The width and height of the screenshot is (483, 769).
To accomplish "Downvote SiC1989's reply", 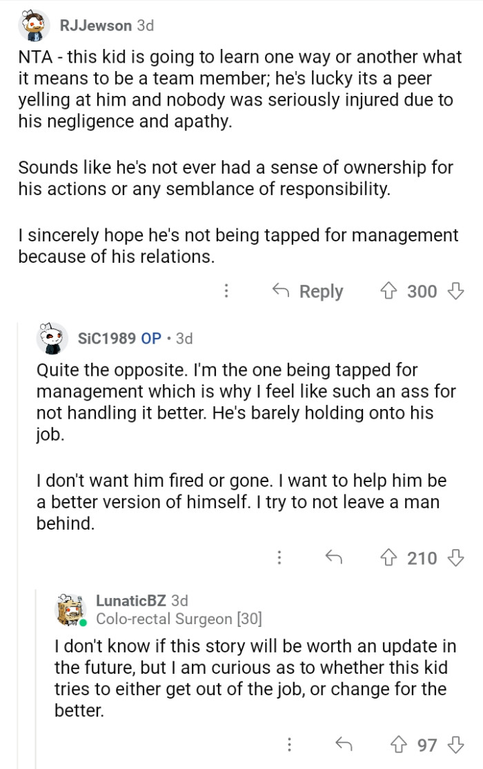I will [x=455, y=557].
